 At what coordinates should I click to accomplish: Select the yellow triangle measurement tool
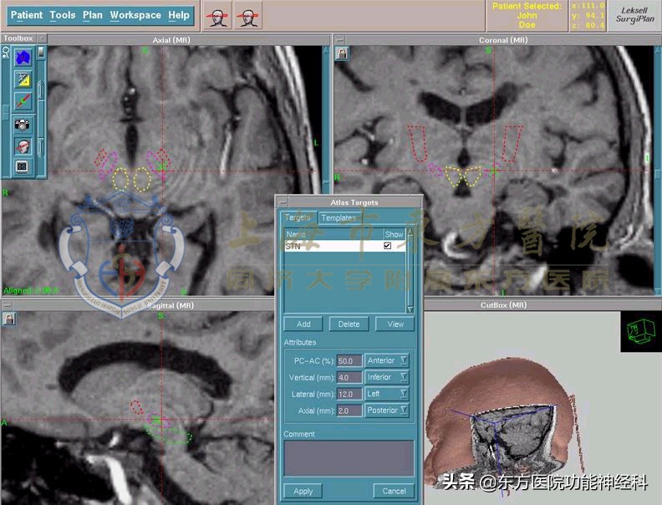click(x=23, y=79)
